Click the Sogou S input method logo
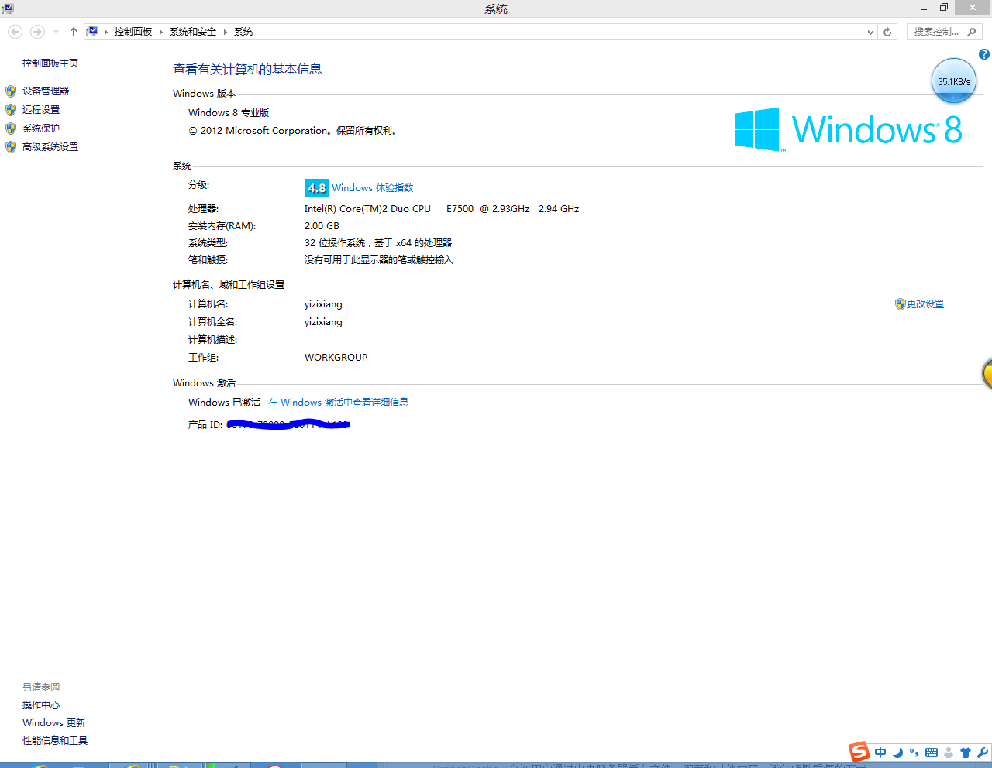 point(859,751)
